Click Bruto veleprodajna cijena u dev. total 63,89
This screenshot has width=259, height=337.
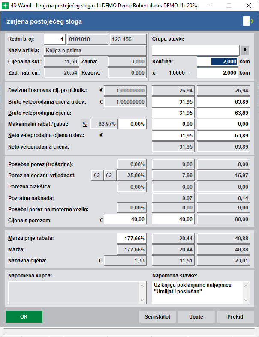point(223,102)
